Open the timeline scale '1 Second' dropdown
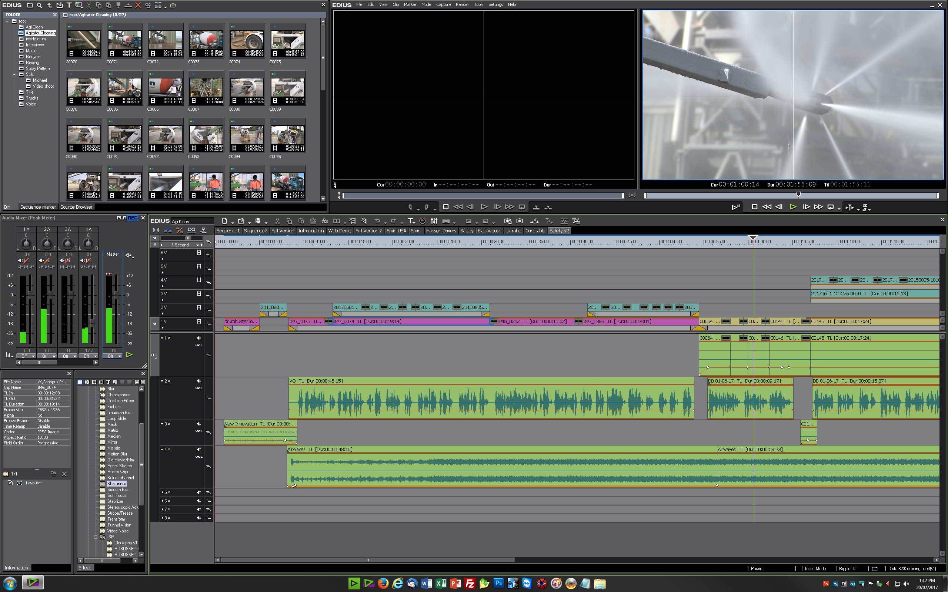Screen dimensions: 948x592 click(x=197, y=245)
